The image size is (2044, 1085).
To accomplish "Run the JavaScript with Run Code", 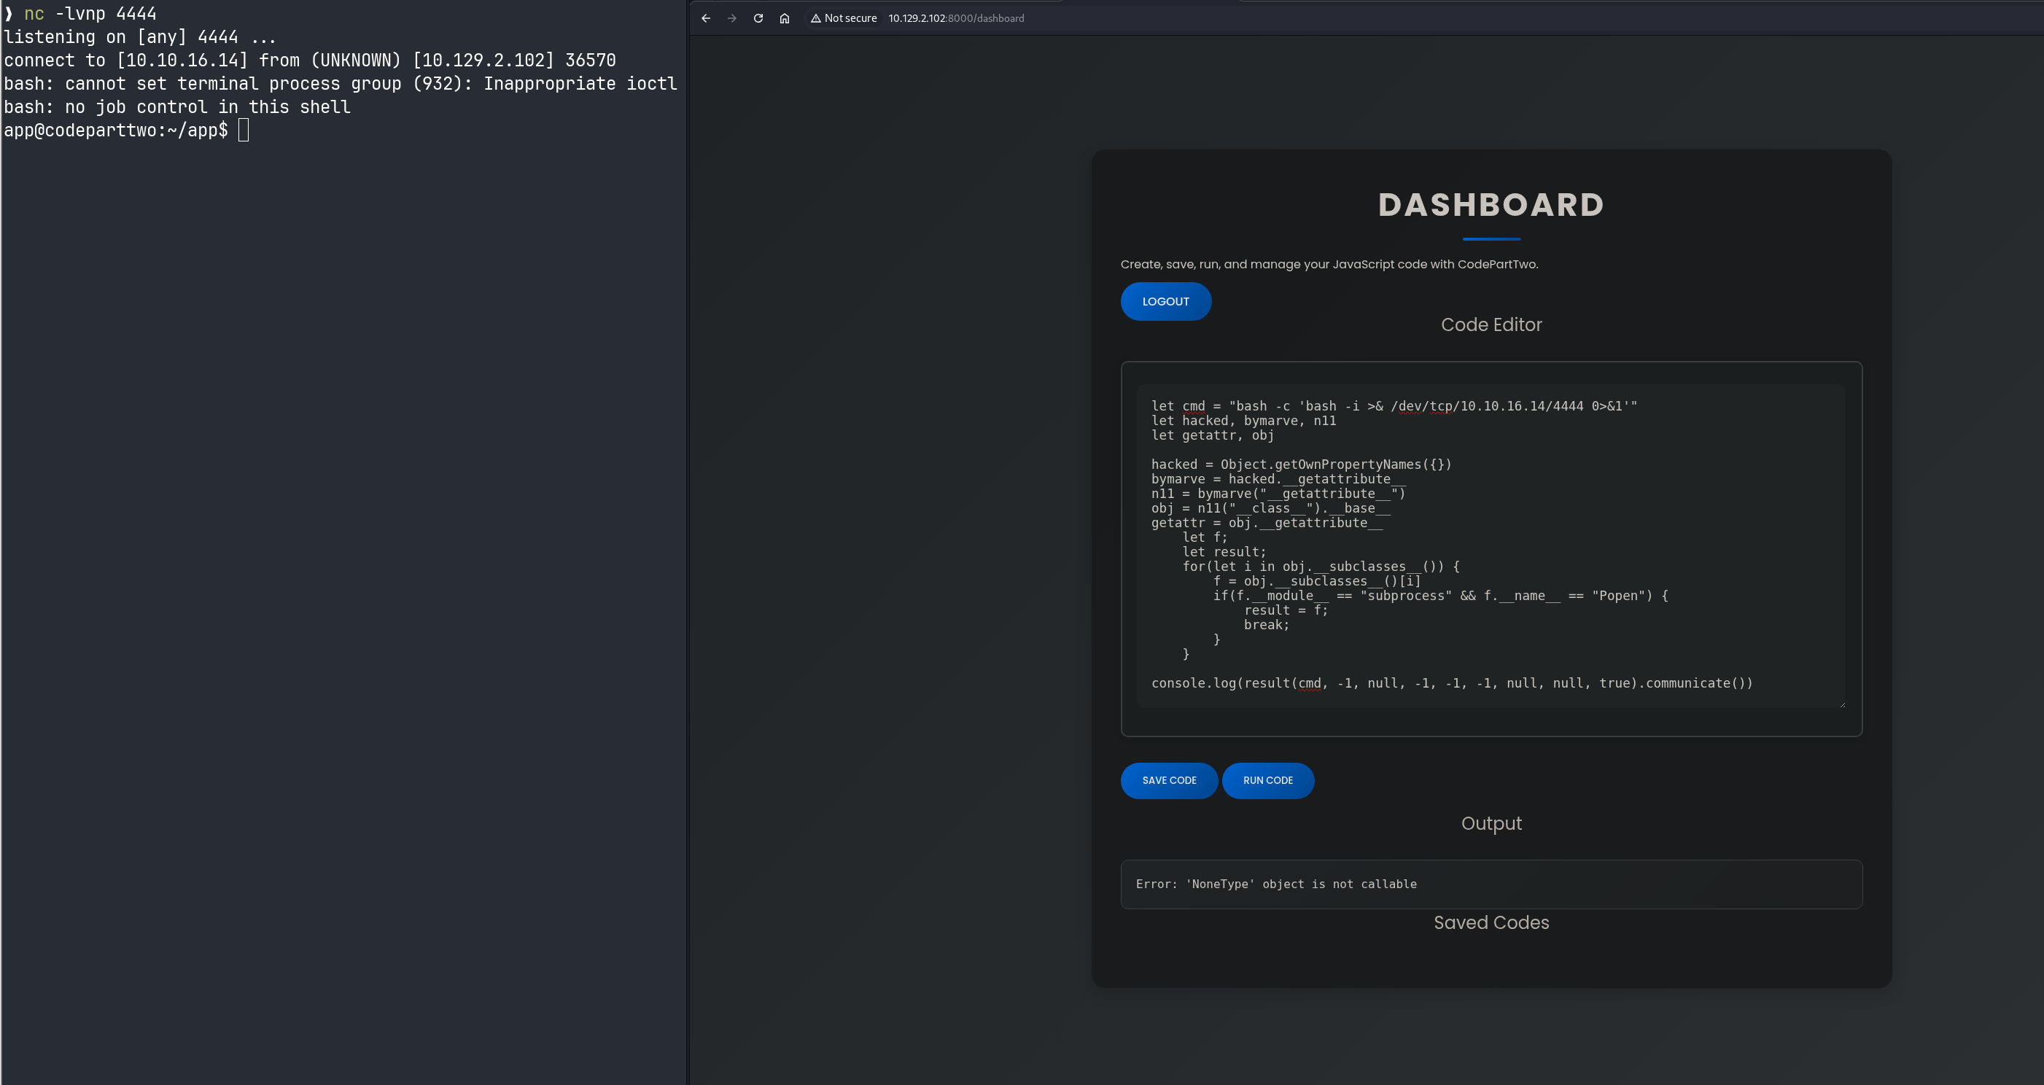I will (x=1267, y=780).
